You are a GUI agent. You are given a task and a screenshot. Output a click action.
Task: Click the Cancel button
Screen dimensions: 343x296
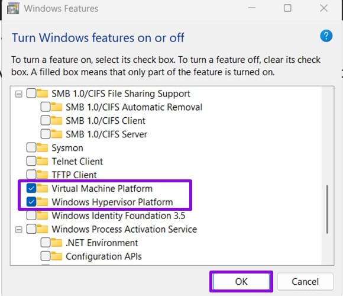(305, 282)
